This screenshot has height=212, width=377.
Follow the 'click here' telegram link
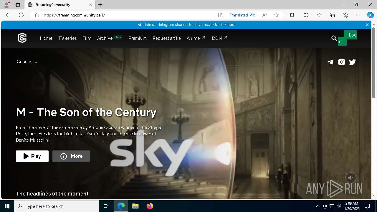(x=227, y=25)
